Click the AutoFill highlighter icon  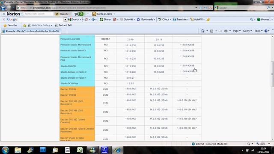pos(208,19)
